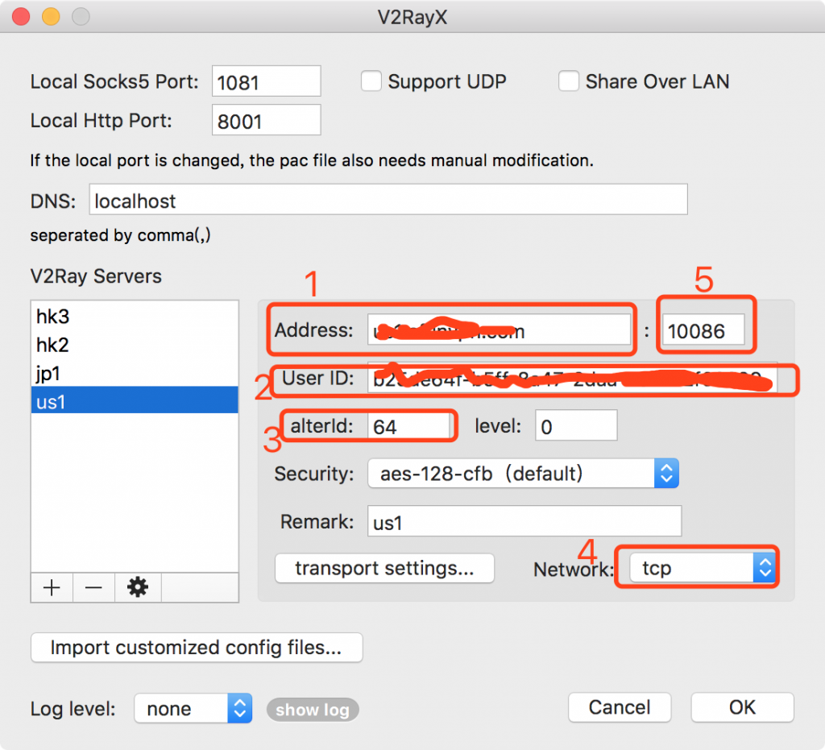825x750 pixels.
Task: Add a new V2Ray server with plus icon
Action: click(52, 587)
